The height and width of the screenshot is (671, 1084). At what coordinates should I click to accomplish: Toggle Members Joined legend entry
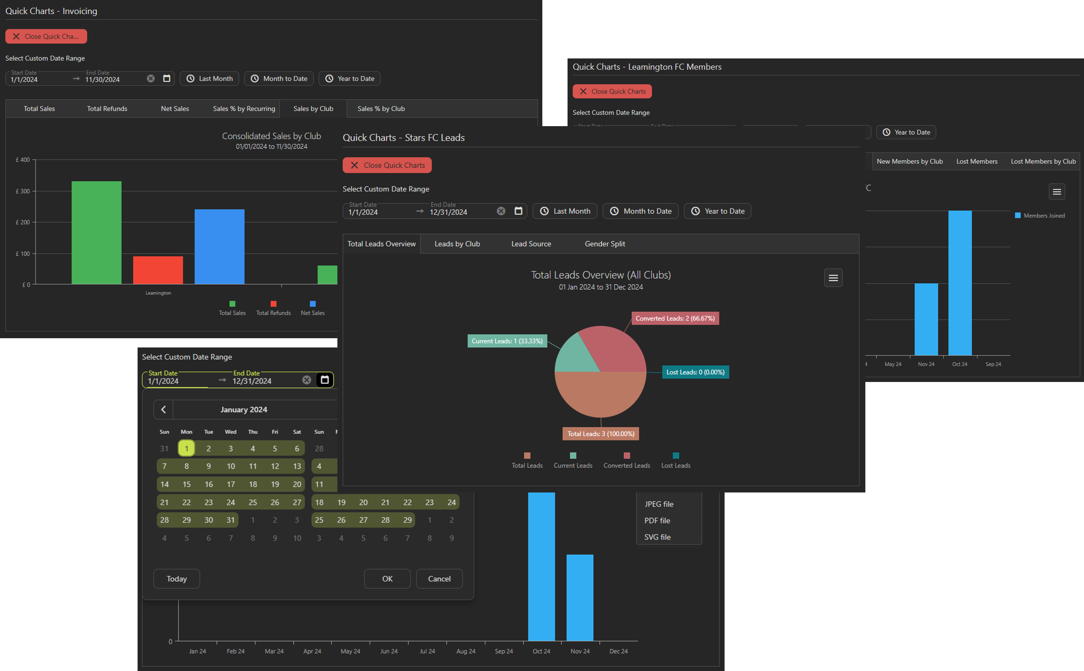(1044, 216)
